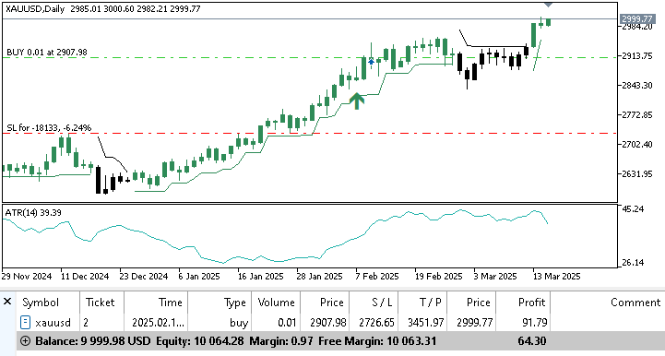Sort positions by Time column header
The height and width of the screenshot is (356, 665).
[x=170, y=303]
